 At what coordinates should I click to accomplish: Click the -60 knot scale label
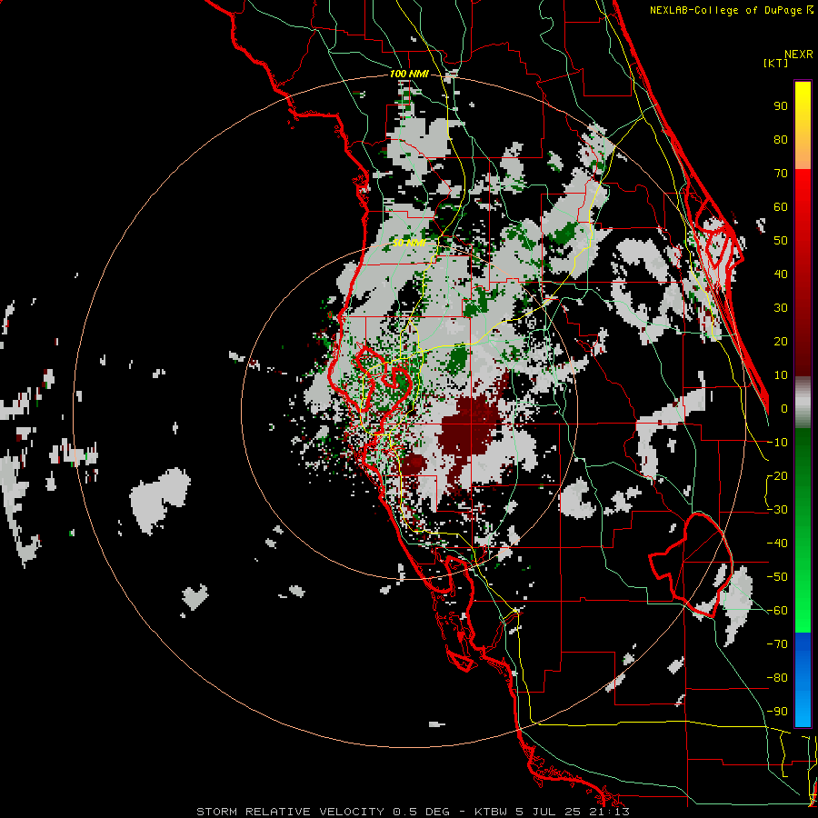pyautogui.click(x=777, y=611)
